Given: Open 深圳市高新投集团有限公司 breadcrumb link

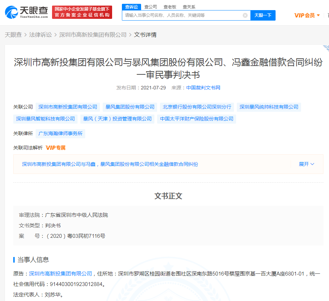Looking at the screenshot, I should tap(93, 35).
